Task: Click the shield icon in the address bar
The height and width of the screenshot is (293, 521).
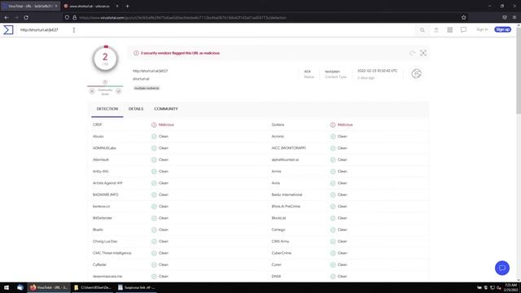Action: coord(67,17)
